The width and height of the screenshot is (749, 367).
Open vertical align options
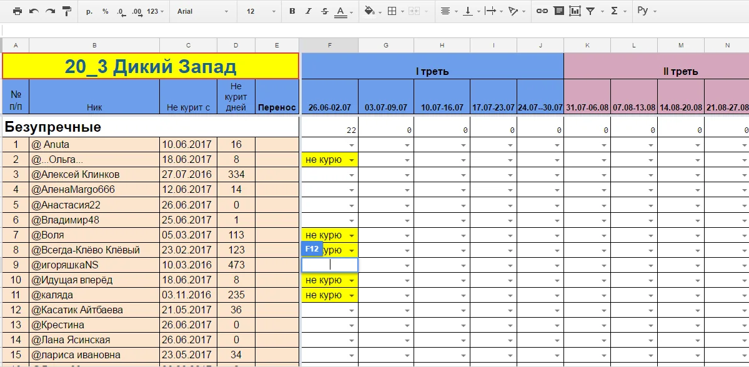(470, 11)
